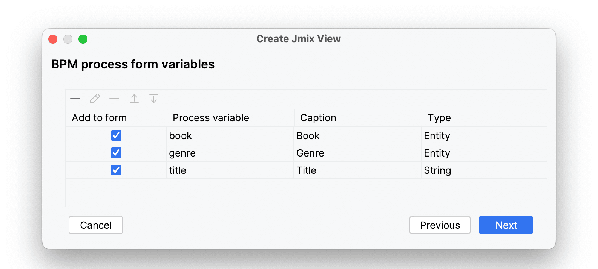Image resolution: width=598 pixels, height=269 pixels.
Task: Select the Genre caption cell
Action: (x=310, y=153)
